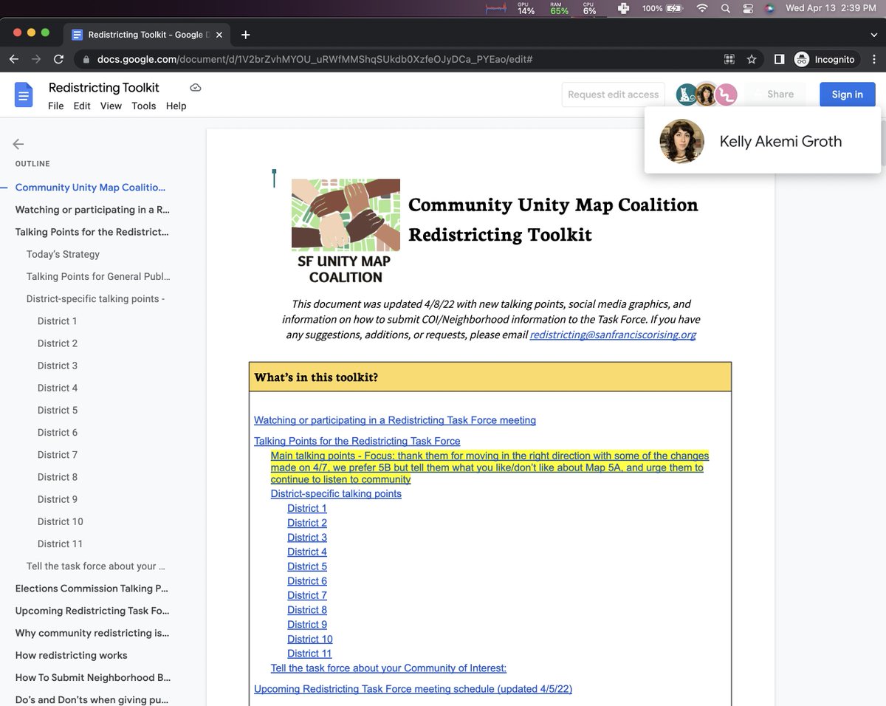Jump to Today's Strategy in the outline

click(x=63, y=254)
